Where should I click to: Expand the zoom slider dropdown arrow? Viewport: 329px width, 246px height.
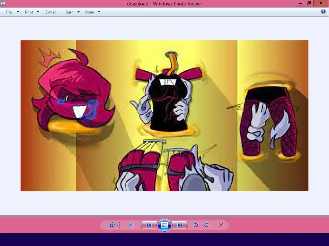118,225
